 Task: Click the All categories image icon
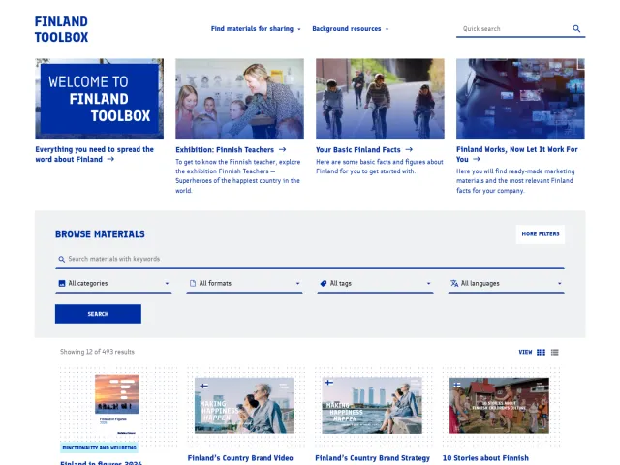click(x=62, y=283)
